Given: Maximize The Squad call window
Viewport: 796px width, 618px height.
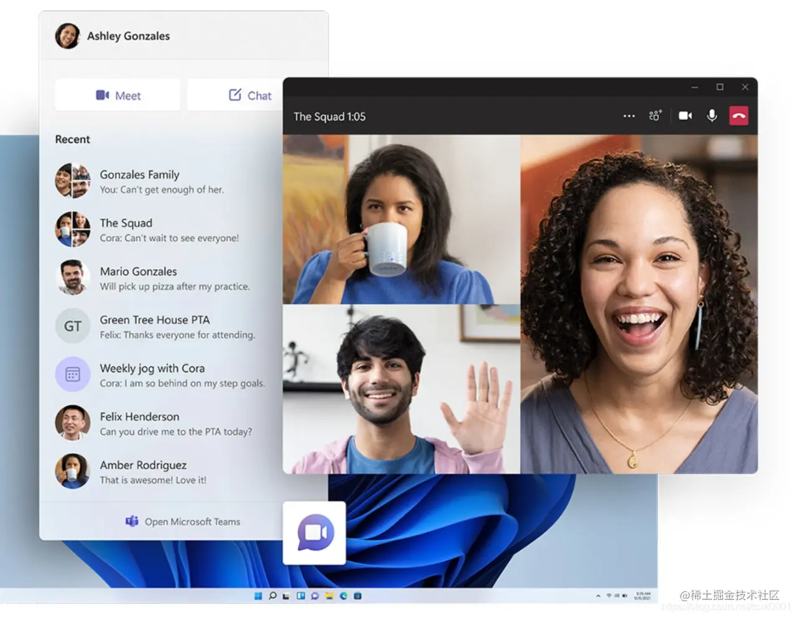Looking at the screenshot, I should click(x=720, y=87).
